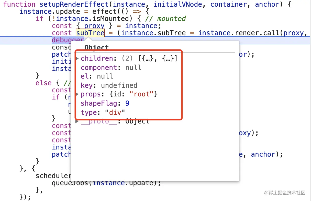Screen dimensions: 311x201
Task: Select the type: "div" property row
Action: [x=103, y=112]
